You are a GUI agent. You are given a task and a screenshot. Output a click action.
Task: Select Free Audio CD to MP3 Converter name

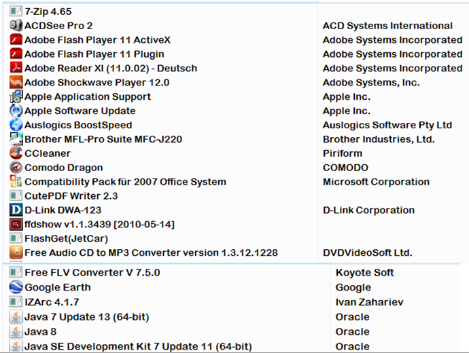coord(152,253)
